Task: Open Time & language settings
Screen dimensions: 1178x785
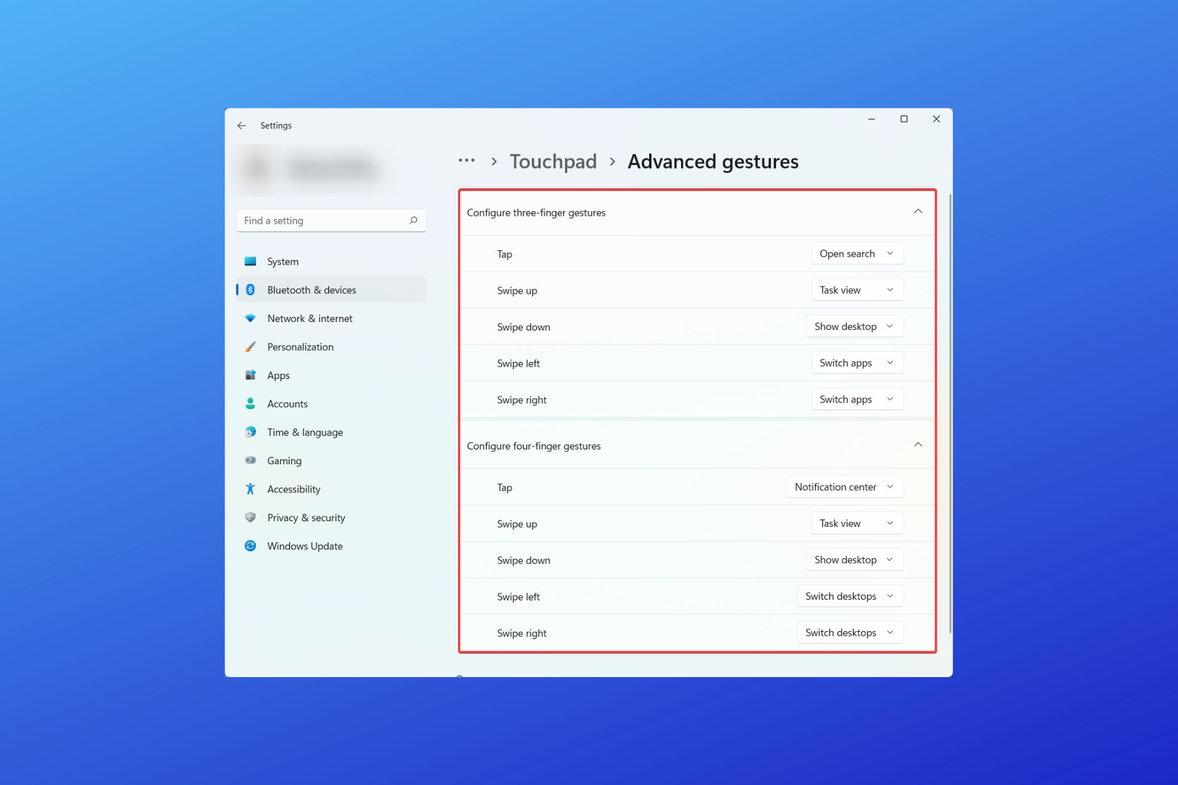Action: click(x=331, y=432)
